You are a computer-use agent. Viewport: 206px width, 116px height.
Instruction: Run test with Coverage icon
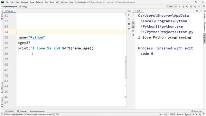[x=187, y=6]
